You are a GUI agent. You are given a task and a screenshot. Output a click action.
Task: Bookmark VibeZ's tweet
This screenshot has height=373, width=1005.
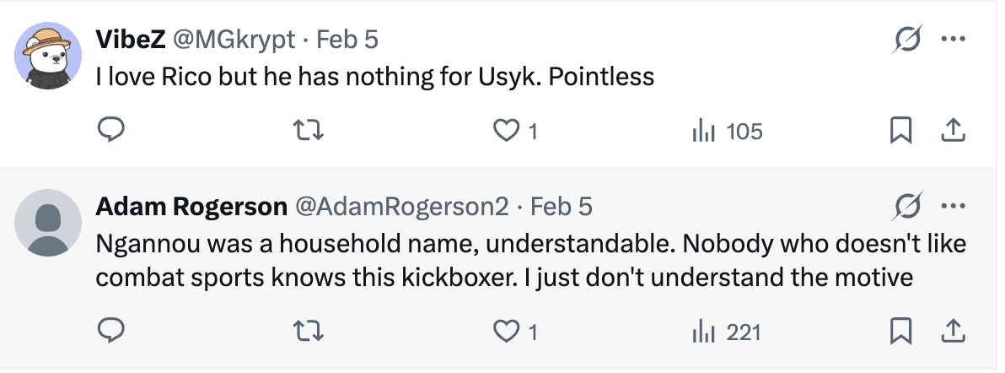[x=900, y=131]
